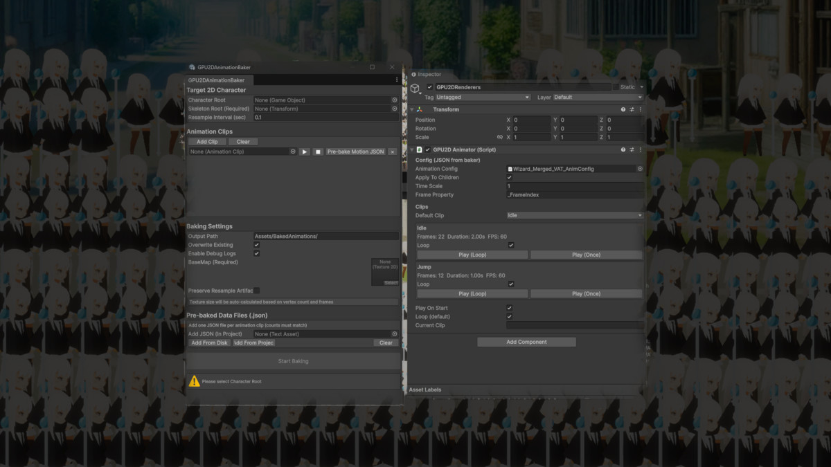The width and height of the screenshot is (831, 467).
Task: Maximize the GPU2DAnimationBaker window
Action: (372, 67)
